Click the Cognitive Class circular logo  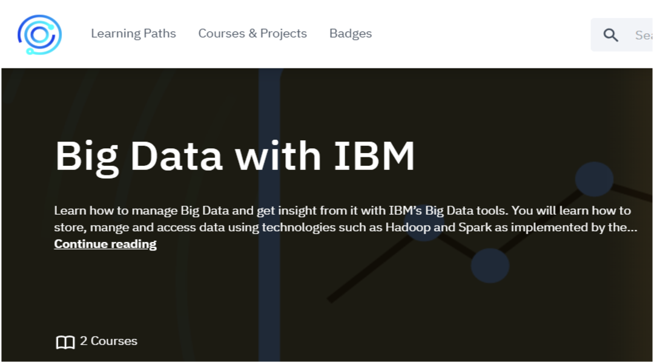(39, 34)
